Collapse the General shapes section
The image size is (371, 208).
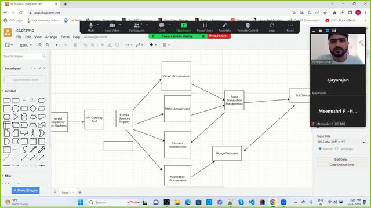point(10,91)
